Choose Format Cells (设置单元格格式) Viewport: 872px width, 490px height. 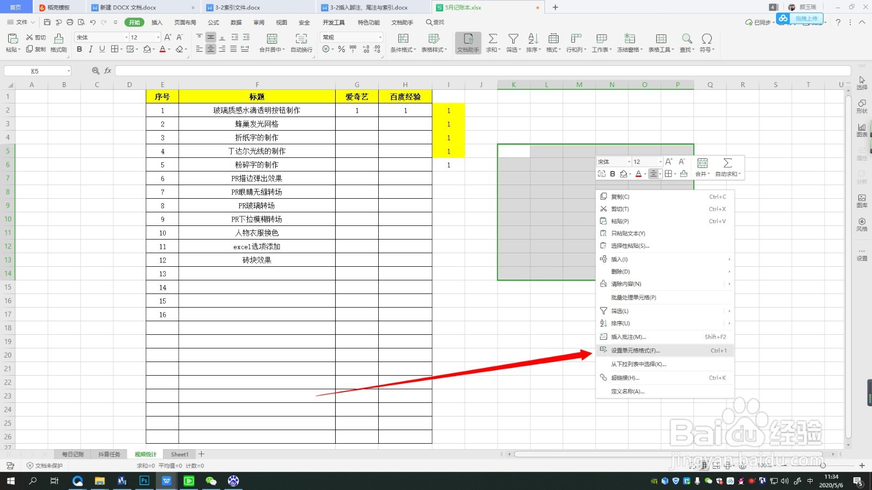pyautogui.click(x=665, y=351)
